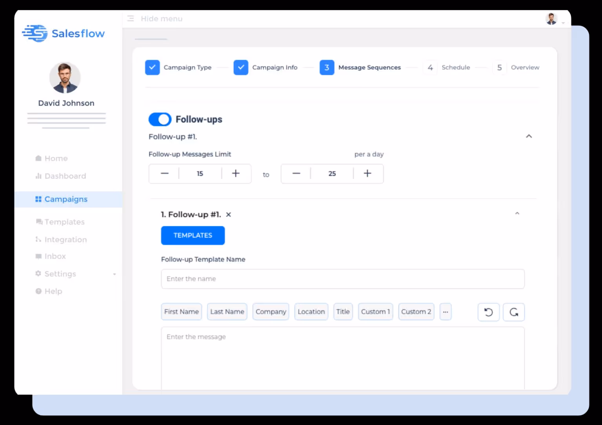
Task: Insert the First Name placeholder tag
Action: pos(181,311)
